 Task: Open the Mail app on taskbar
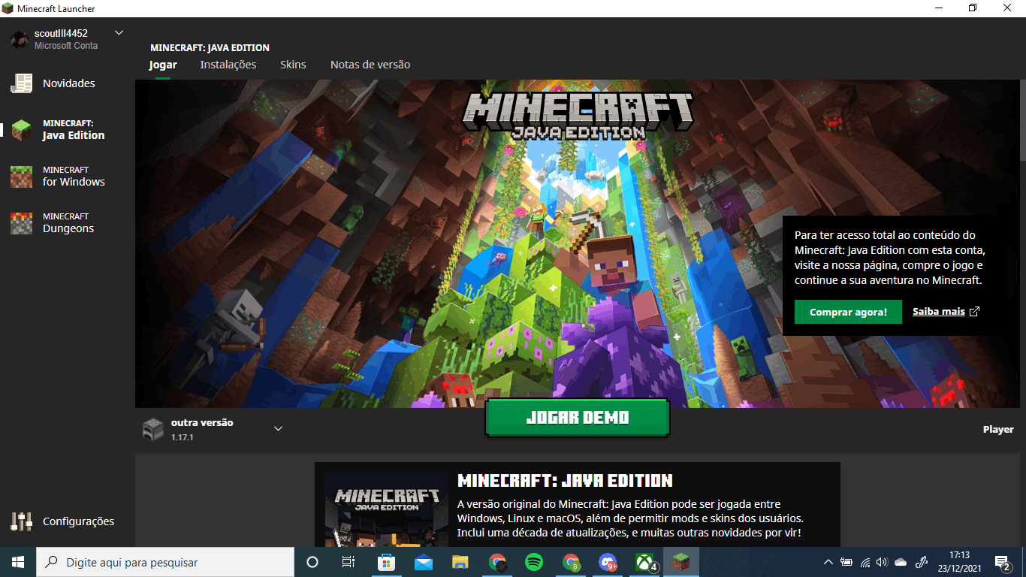pyautogui.click(x=424, y=562)
